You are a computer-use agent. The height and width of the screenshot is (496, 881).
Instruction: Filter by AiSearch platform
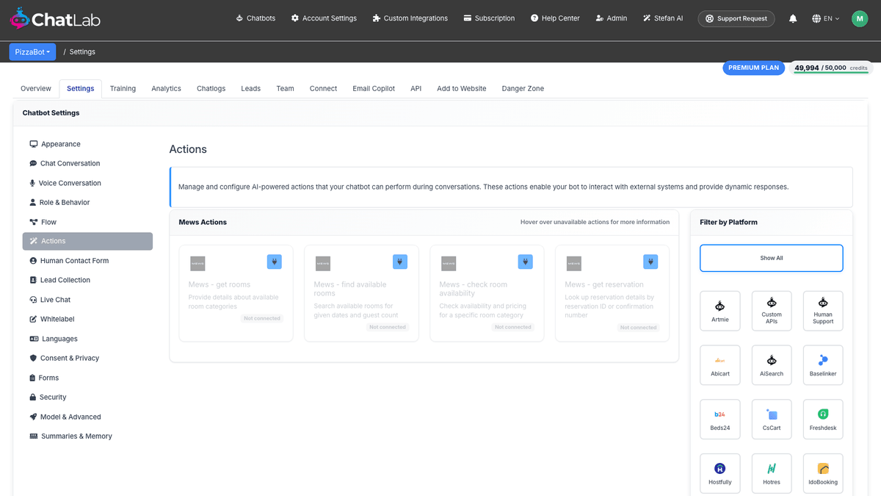pyautogui.click(x=772, y=365)
